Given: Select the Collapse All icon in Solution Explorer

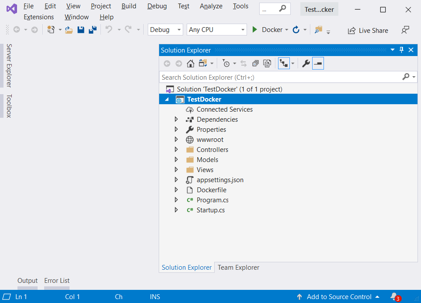Looking at the screenshot, I should (256, 63).
